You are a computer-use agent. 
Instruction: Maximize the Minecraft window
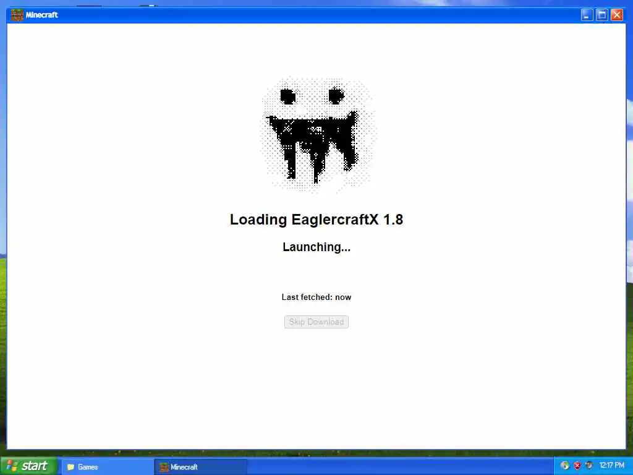[x=601, y=15]
